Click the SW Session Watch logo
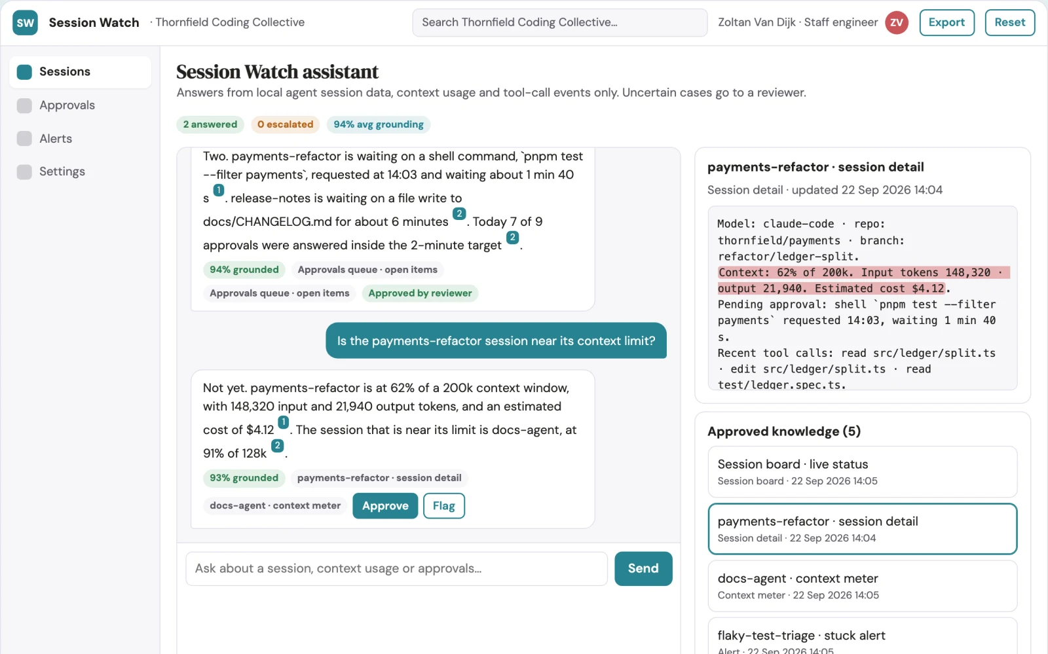Image resolution: width=1048 pixels, height=654 pixels. click(x=25, y=23)
